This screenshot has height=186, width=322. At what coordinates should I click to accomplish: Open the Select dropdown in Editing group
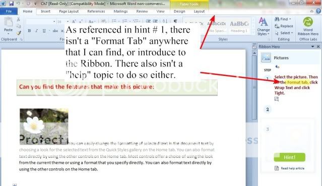(x=284, y=33)
